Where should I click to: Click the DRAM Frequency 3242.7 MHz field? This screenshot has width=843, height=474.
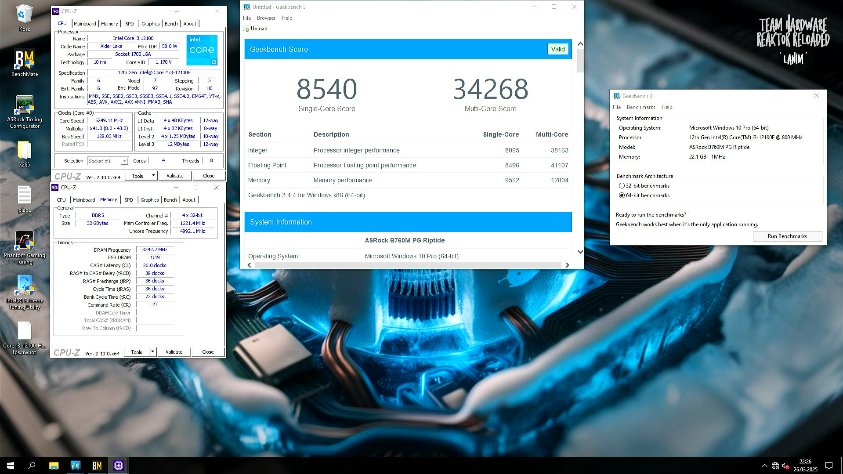point(155,250)
